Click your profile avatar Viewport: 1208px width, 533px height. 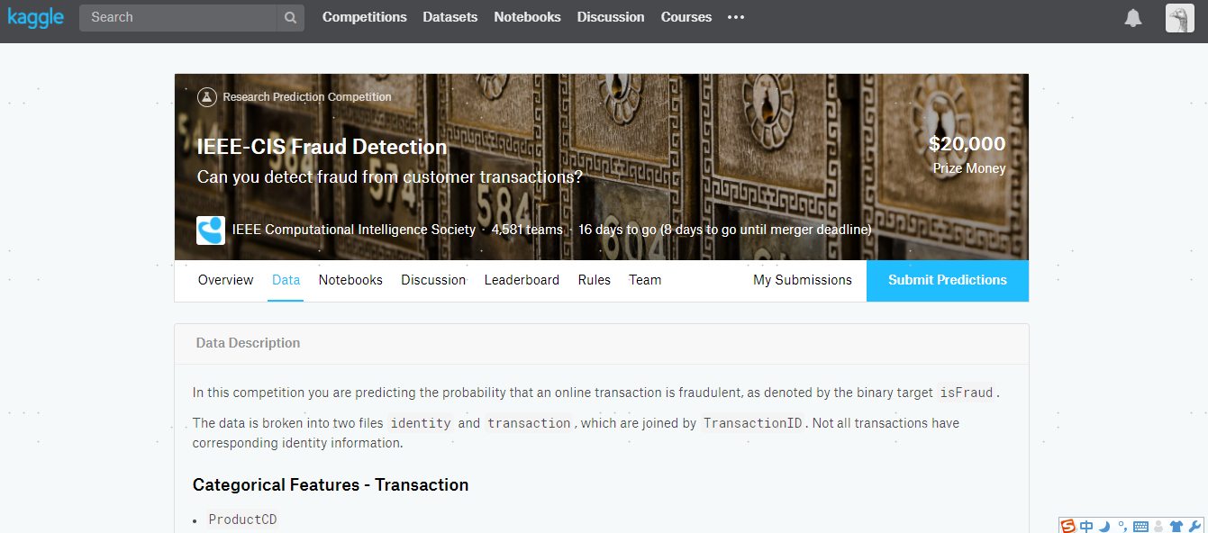click(1179, 17)
